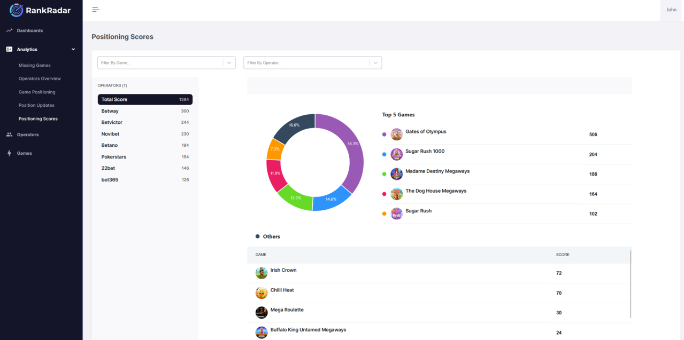
Task: Go to Game Positioning page
Action: point(37,92)
